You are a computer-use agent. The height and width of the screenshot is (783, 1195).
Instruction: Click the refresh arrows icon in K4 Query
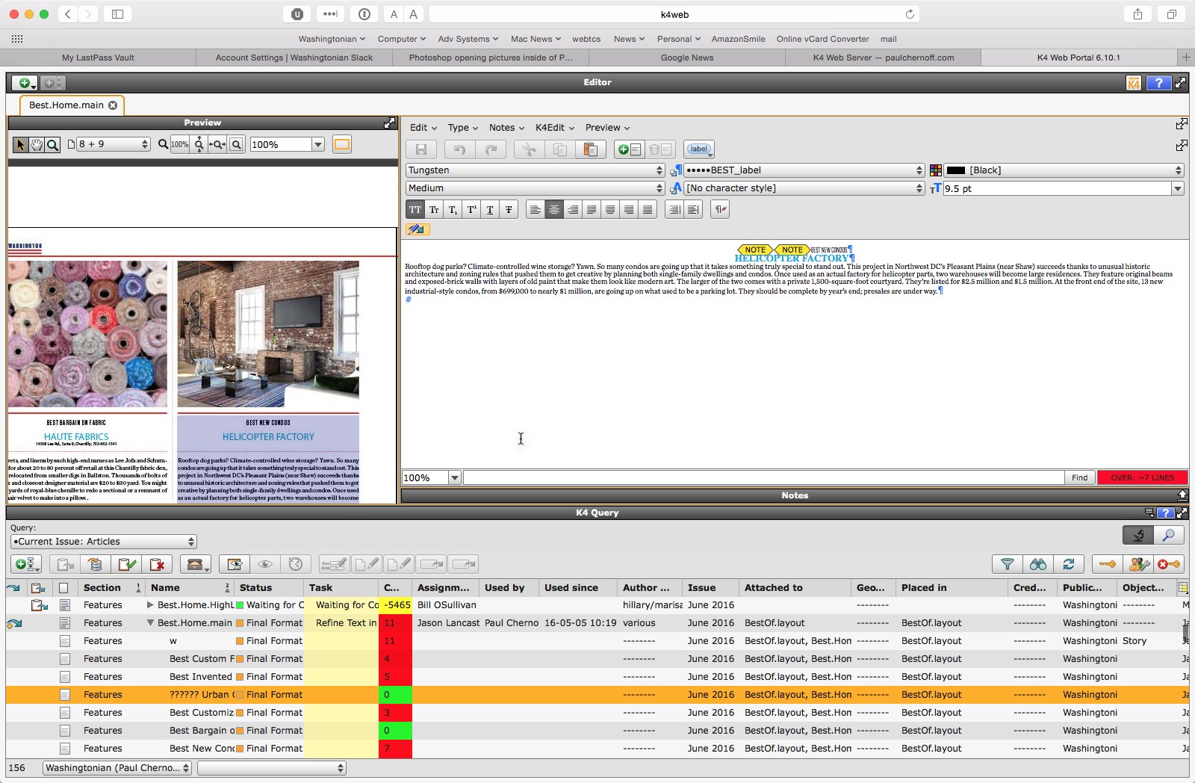point(1069,564)
